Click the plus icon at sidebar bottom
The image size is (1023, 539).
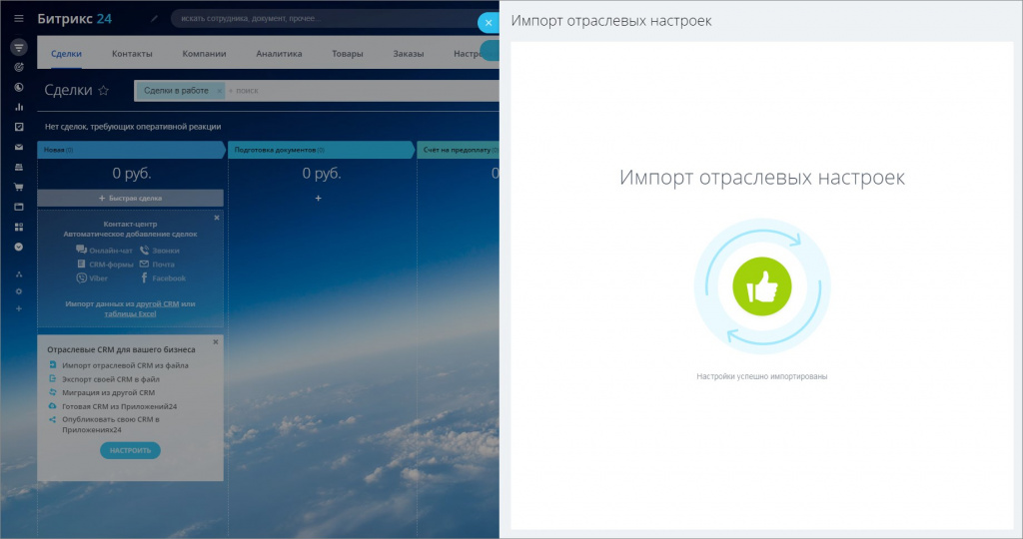pyautogui.click(x=19, y=308)
